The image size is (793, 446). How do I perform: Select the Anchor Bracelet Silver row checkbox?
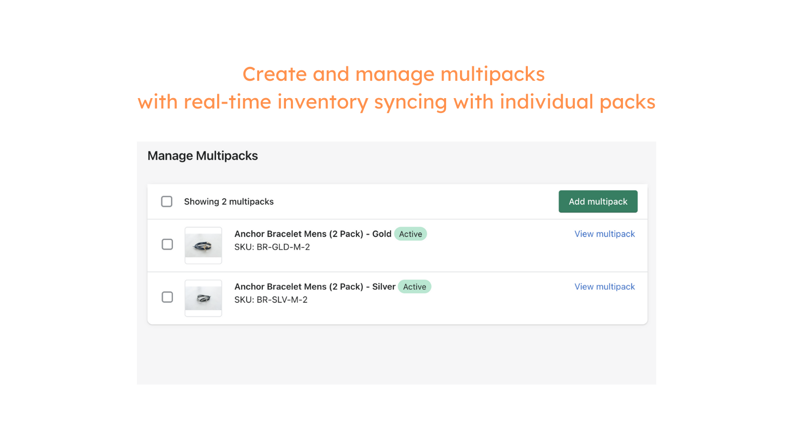pos(167,297)
